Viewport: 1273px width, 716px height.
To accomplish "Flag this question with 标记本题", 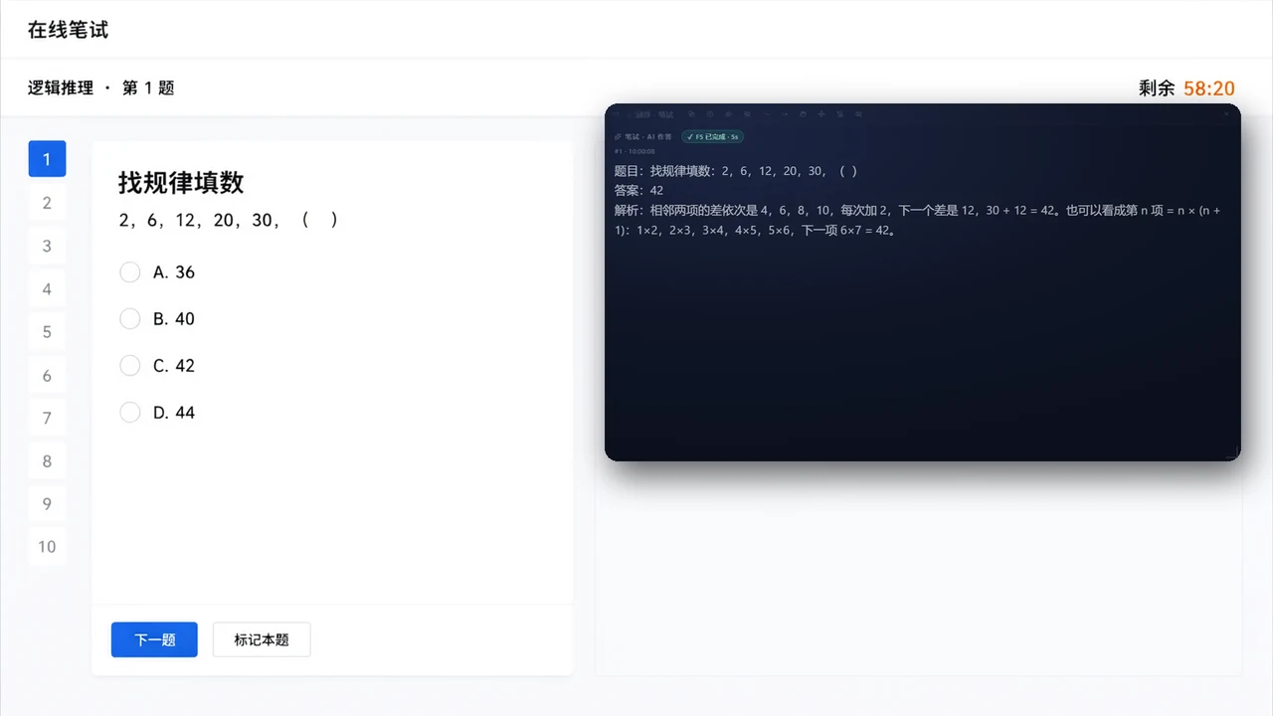I will (x=262, y=639).
